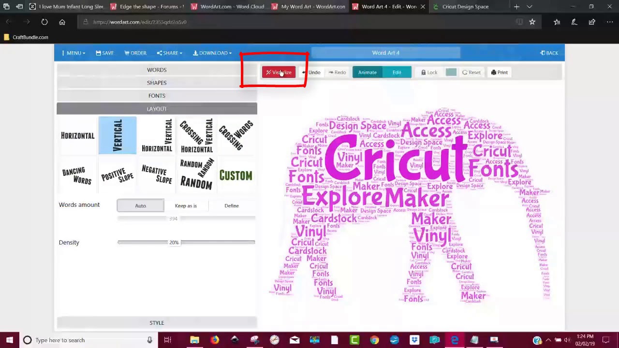Switch to the My Word Art tab
This screenshot has height=348, width=619.
[x=308, y=7]
